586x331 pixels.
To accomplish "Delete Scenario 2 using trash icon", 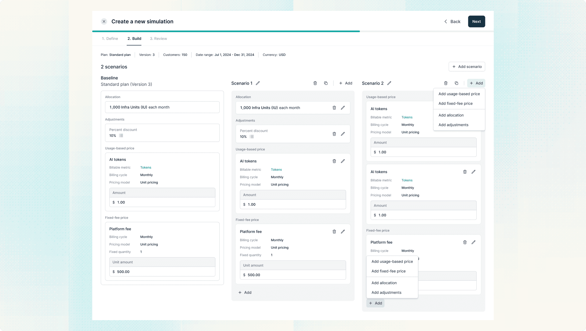I will [446, 83].
